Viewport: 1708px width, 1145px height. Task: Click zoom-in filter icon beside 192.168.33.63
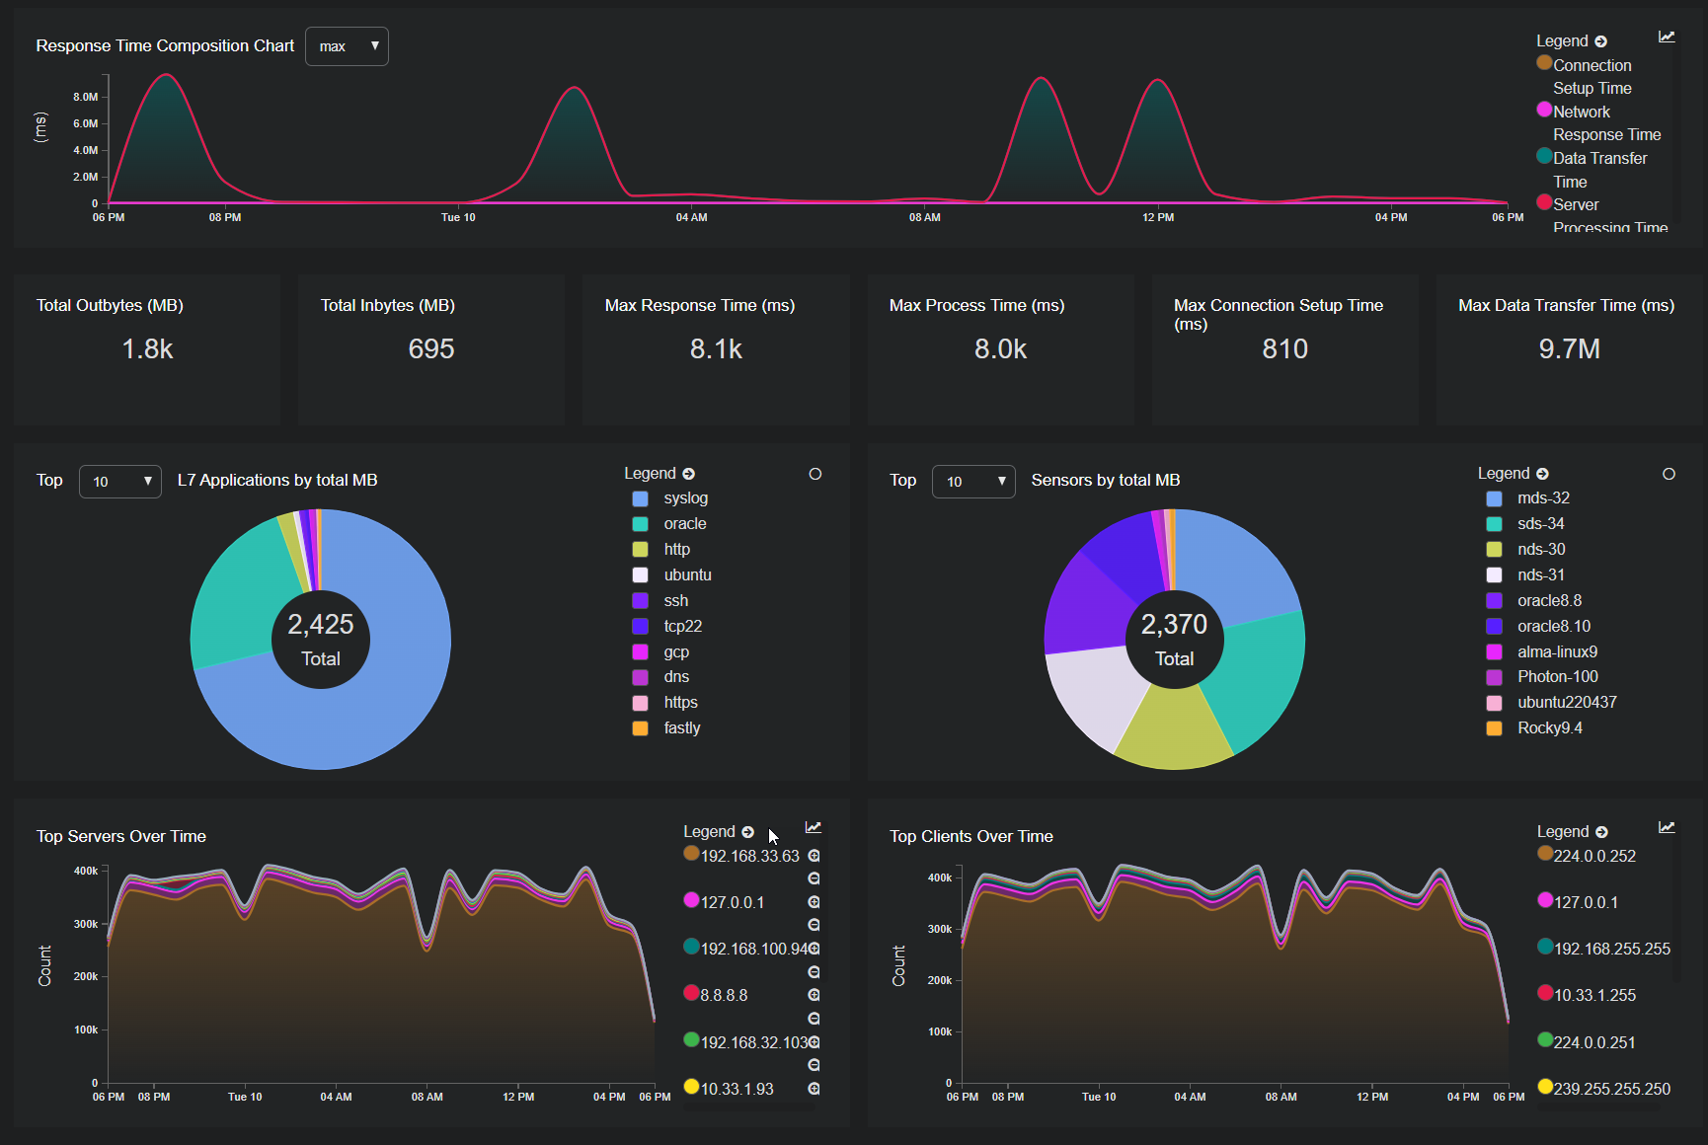tap(814, 856)
